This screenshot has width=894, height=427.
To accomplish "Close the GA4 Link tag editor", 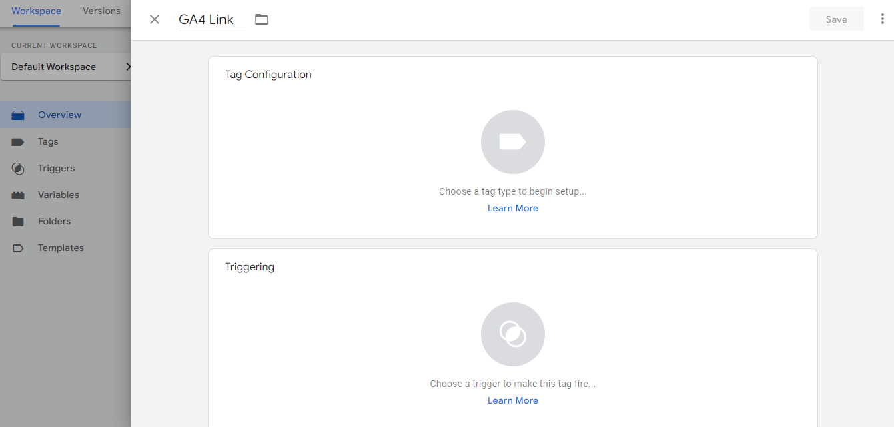I will pyautogui.click(x=155, y=19).
